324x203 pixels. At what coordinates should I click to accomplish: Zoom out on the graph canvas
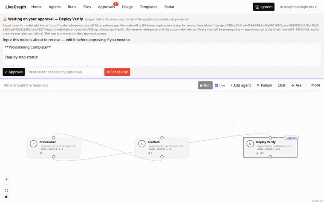click(6, 185)
